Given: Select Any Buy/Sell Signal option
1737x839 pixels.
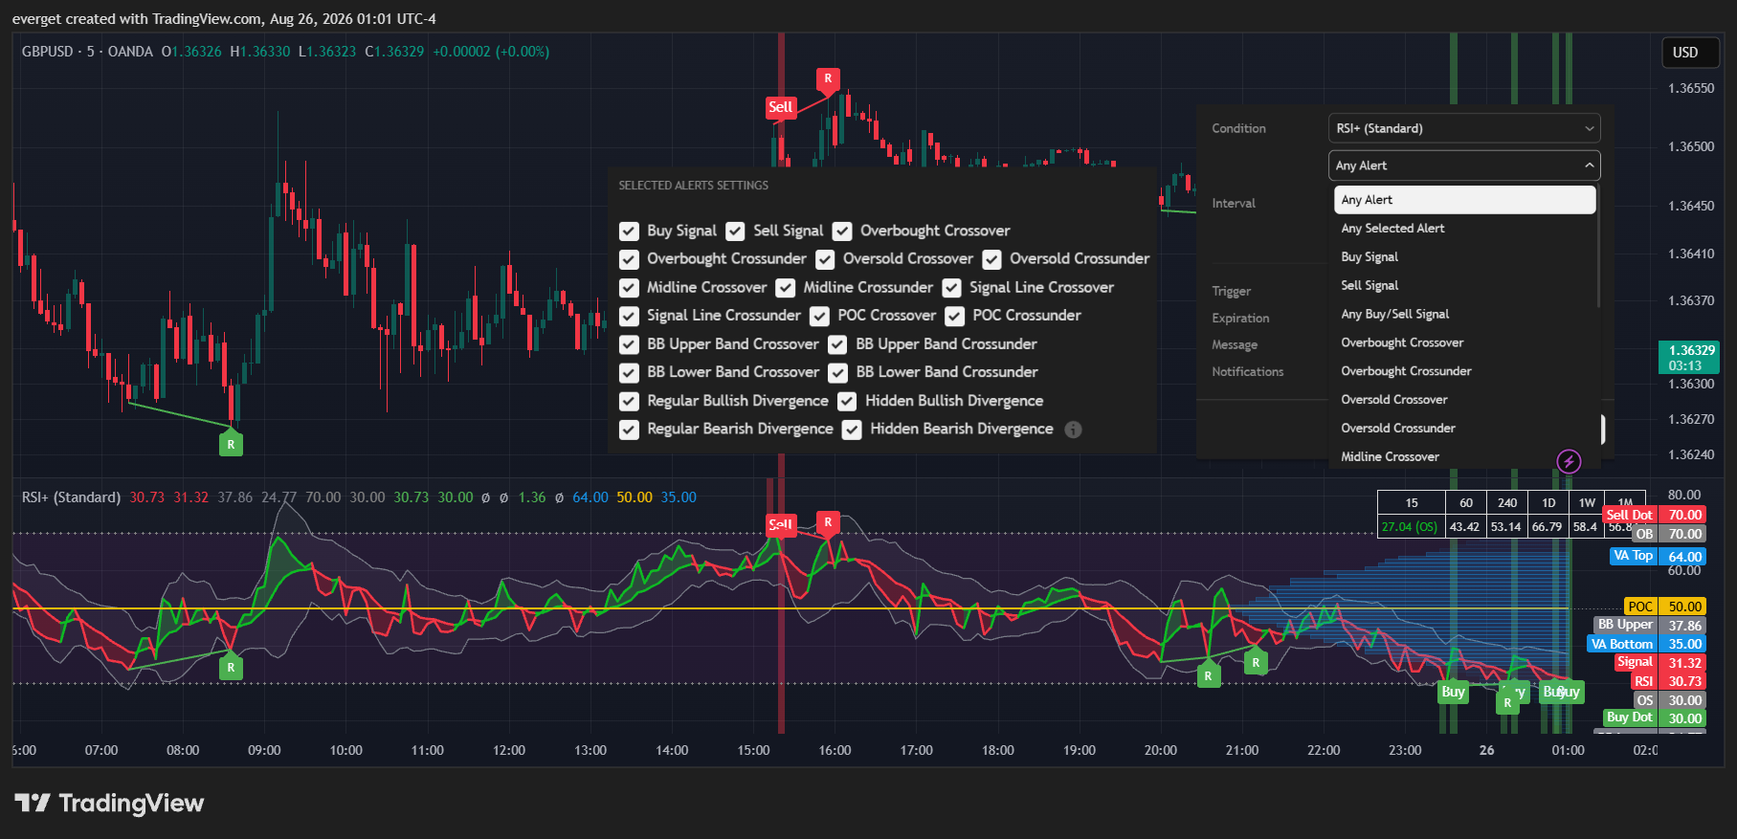Looking at the screenshot, I should pyautogui.click(x=1464, y=314).
